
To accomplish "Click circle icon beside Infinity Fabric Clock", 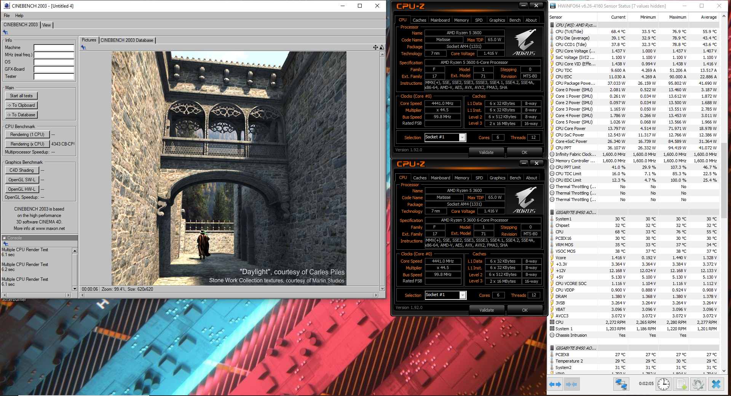I will pos(552,154).
